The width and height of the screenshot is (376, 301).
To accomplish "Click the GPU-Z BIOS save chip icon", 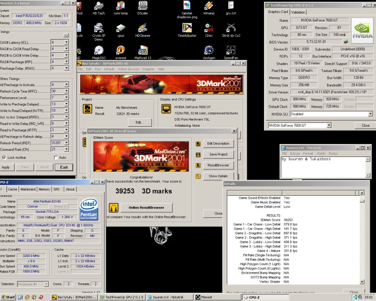I will click(x=346, y=42).
